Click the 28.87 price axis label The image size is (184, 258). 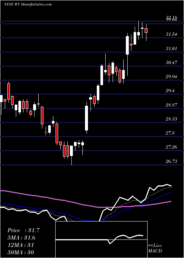171,105
